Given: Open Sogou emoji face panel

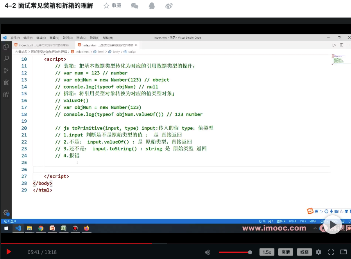Looking at the screenshot, I should click(x=326, y=211).
